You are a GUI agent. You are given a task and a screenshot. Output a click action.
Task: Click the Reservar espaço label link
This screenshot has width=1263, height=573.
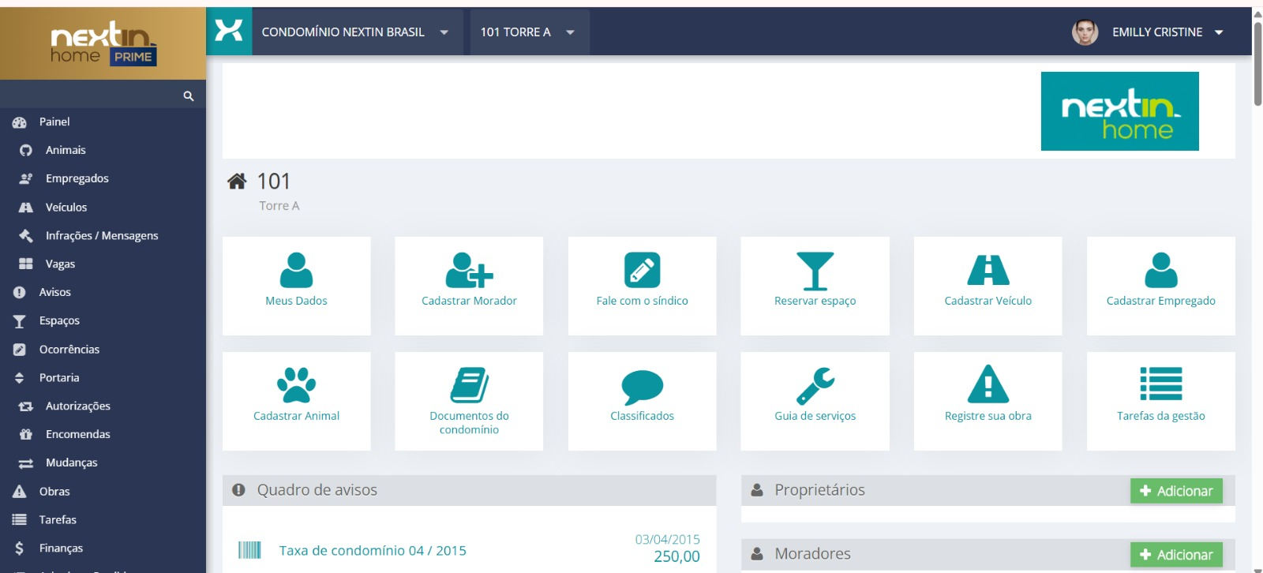(815, 301)
